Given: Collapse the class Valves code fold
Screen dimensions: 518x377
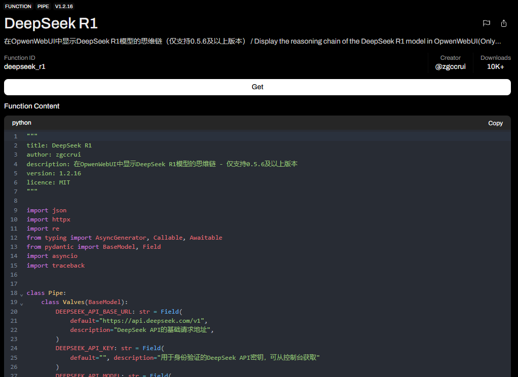Looking at the screenshot, I should point(21,304).
